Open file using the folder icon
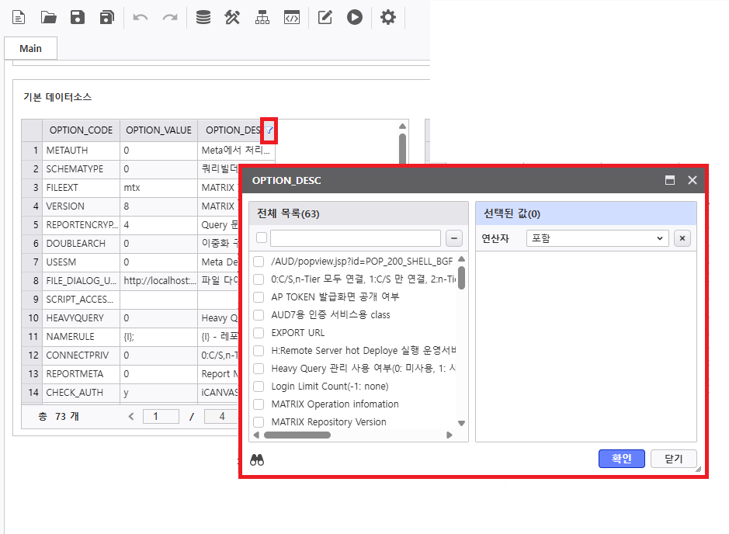Image resolution: width=729 pixels, height=534 pixels. click(48, 17)
